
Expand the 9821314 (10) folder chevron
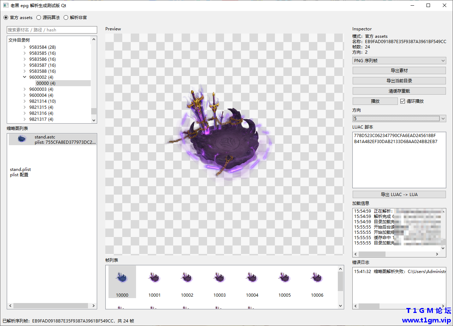[x=24, y=101]
